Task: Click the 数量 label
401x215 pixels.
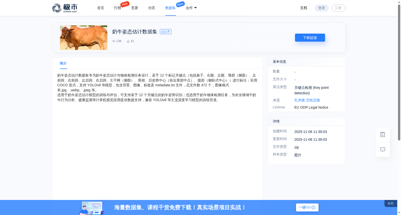Action: [x=276, y=71]
